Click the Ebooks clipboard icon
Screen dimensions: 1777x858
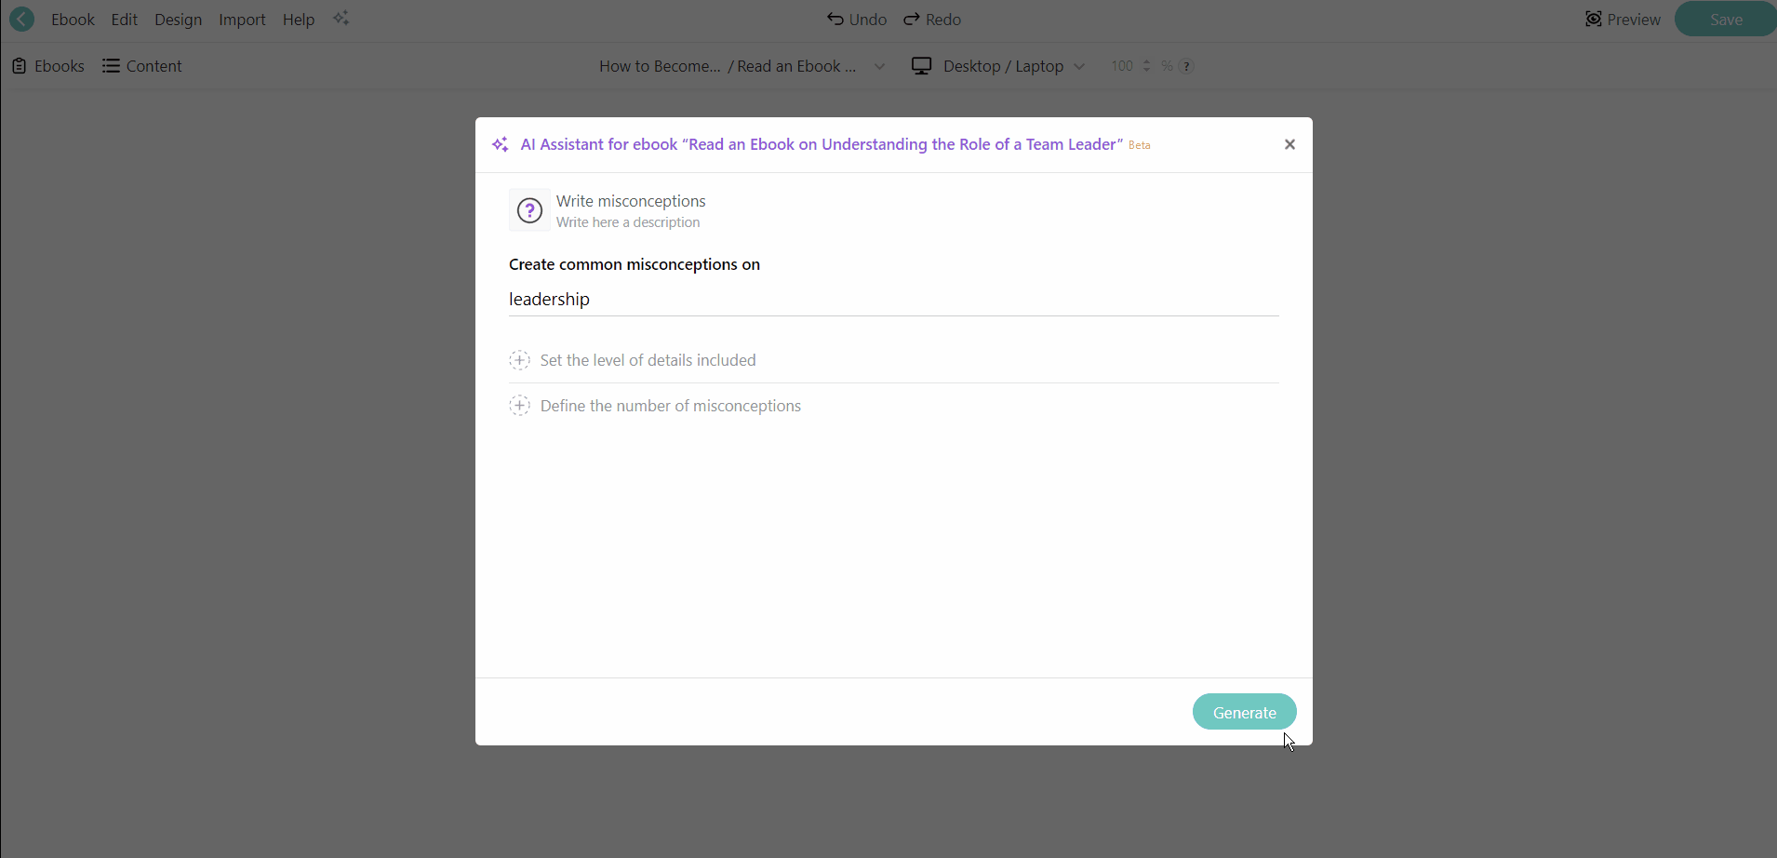point(19,66)
